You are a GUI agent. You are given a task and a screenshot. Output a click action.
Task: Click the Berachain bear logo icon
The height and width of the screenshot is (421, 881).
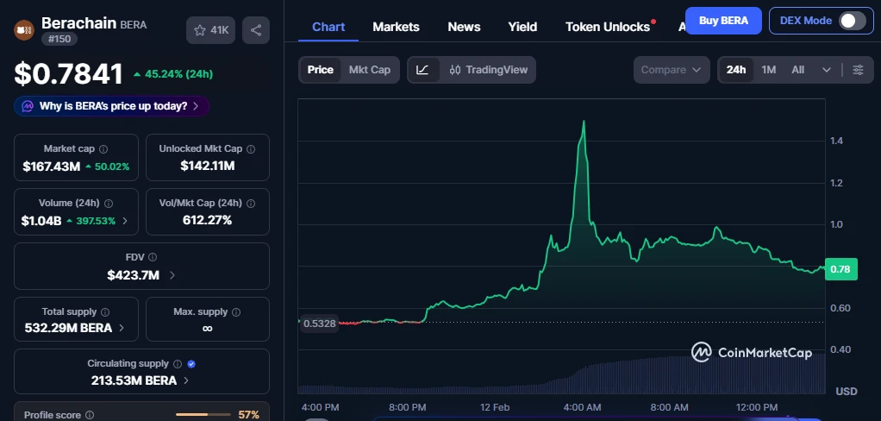point(23,29)
